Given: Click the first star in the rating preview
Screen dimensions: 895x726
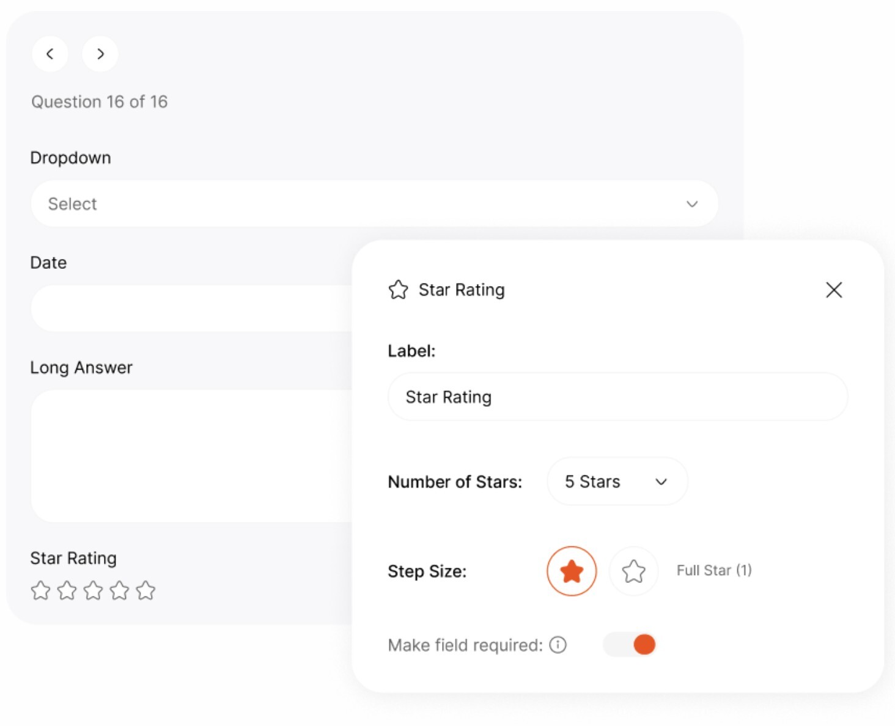Looking at the screenshot, I should tap(42, 590).
